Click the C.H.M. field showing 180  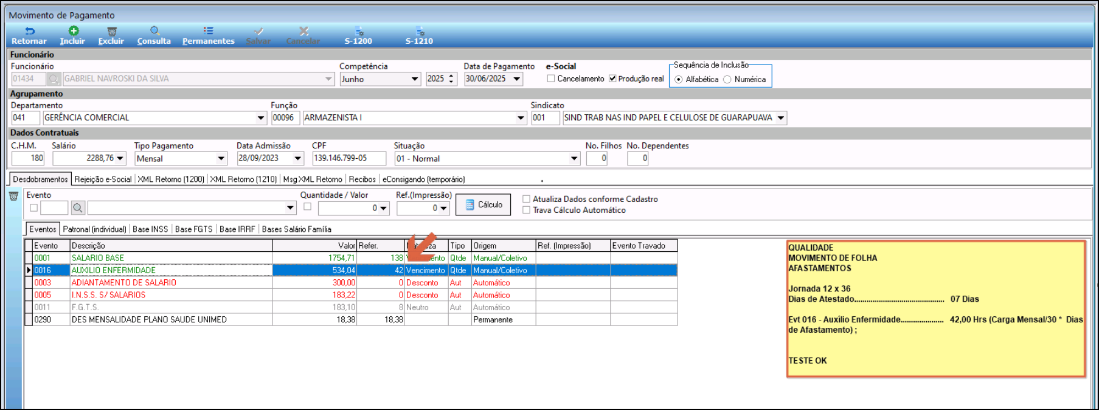pos(28,159)
